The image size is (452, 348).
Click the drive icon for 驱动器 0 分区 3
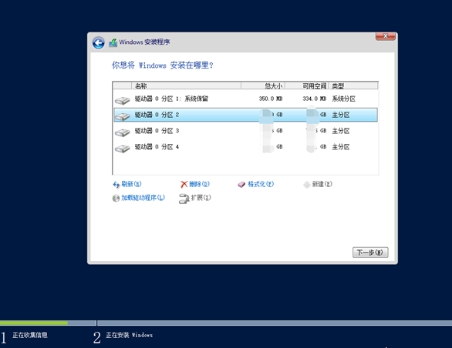tap(123, 132)
